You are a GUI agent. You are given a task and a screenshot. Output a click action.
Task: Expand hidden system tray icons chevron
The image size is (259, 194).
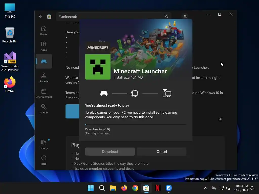206,188
